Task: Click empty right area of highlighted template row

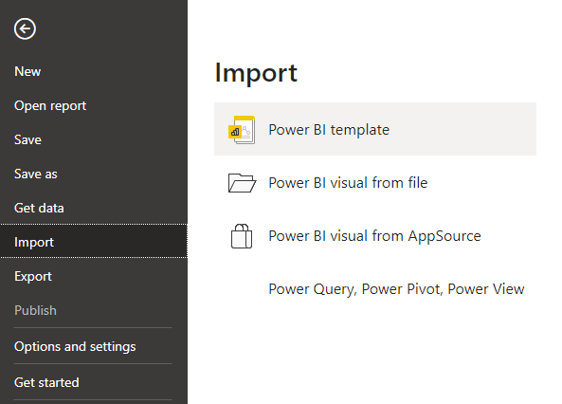Action: tap(466, 129)
